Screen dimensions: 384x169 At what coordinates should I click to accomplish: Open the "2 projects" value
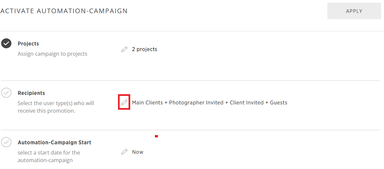(144, 49)
